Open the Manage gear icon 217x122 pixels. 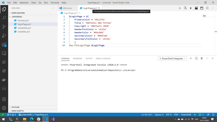4,108
